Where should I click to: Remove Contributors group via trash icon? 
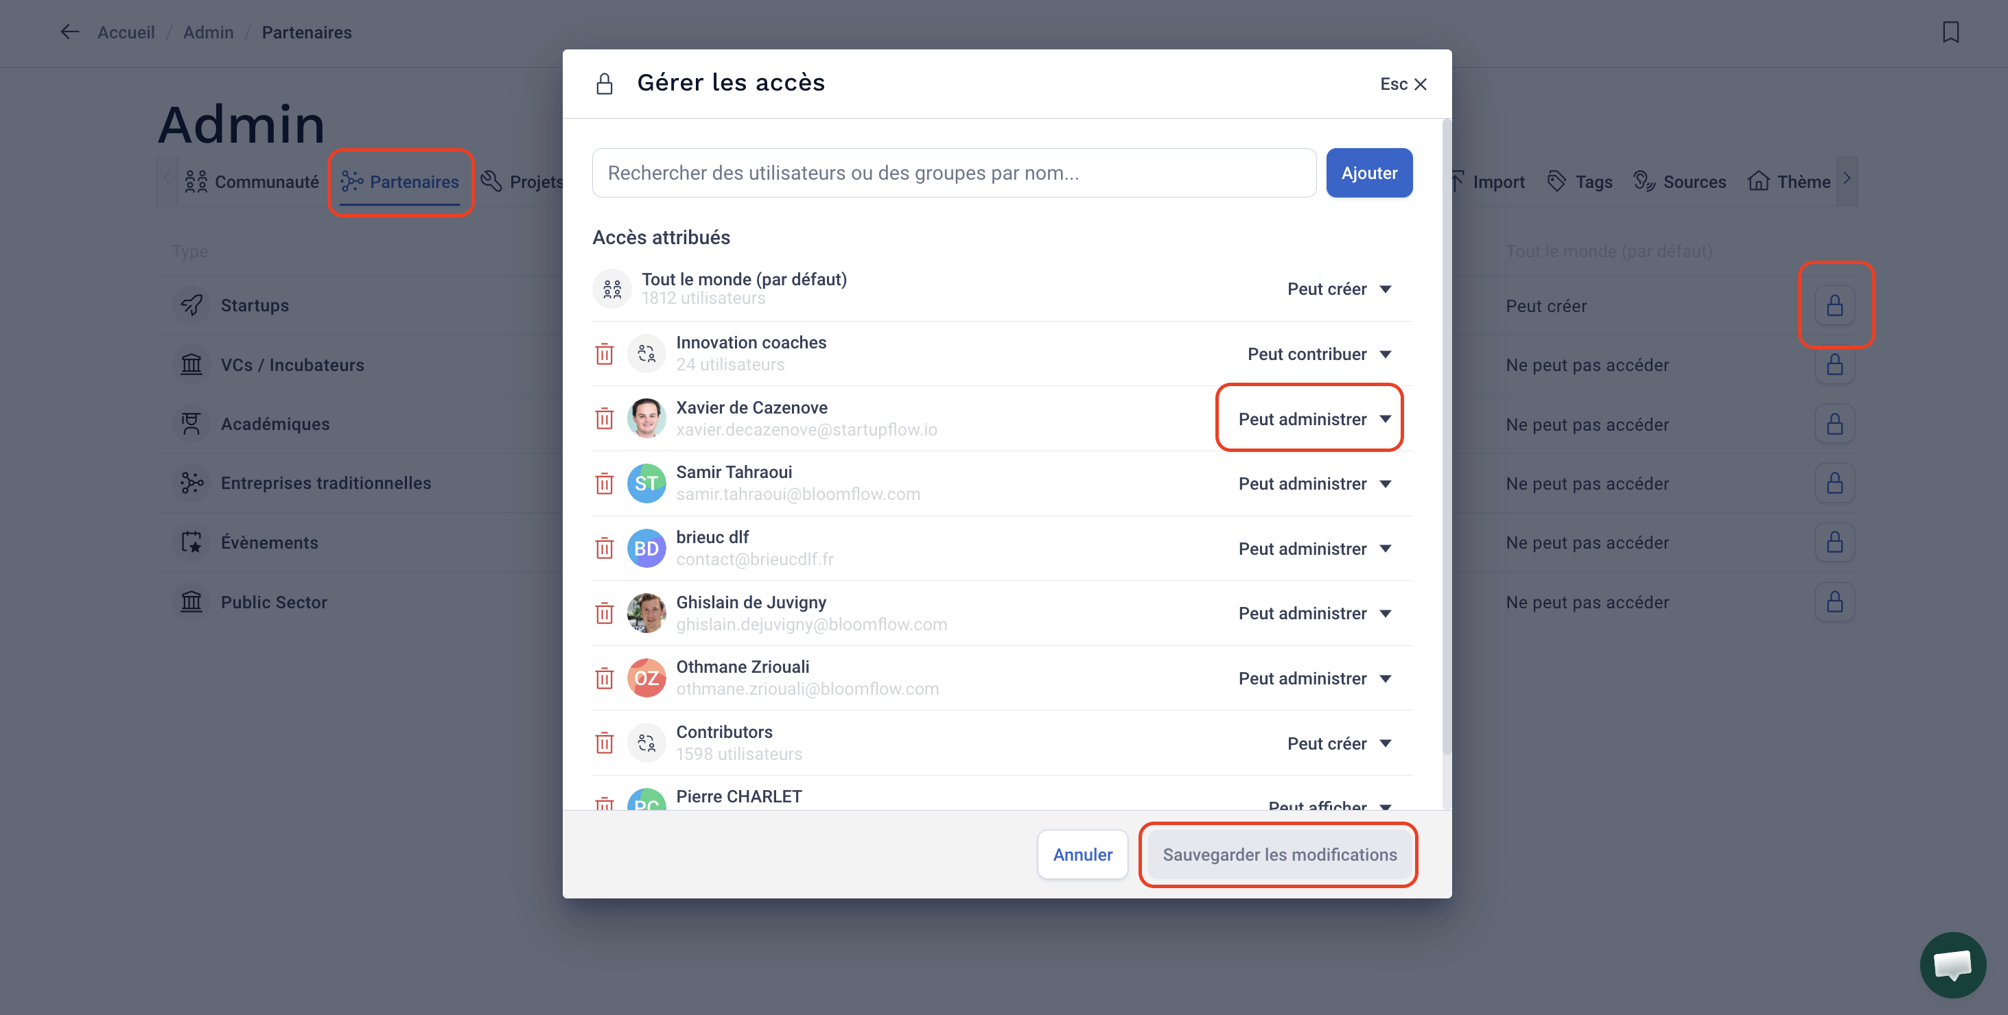(x=604, y=742)
